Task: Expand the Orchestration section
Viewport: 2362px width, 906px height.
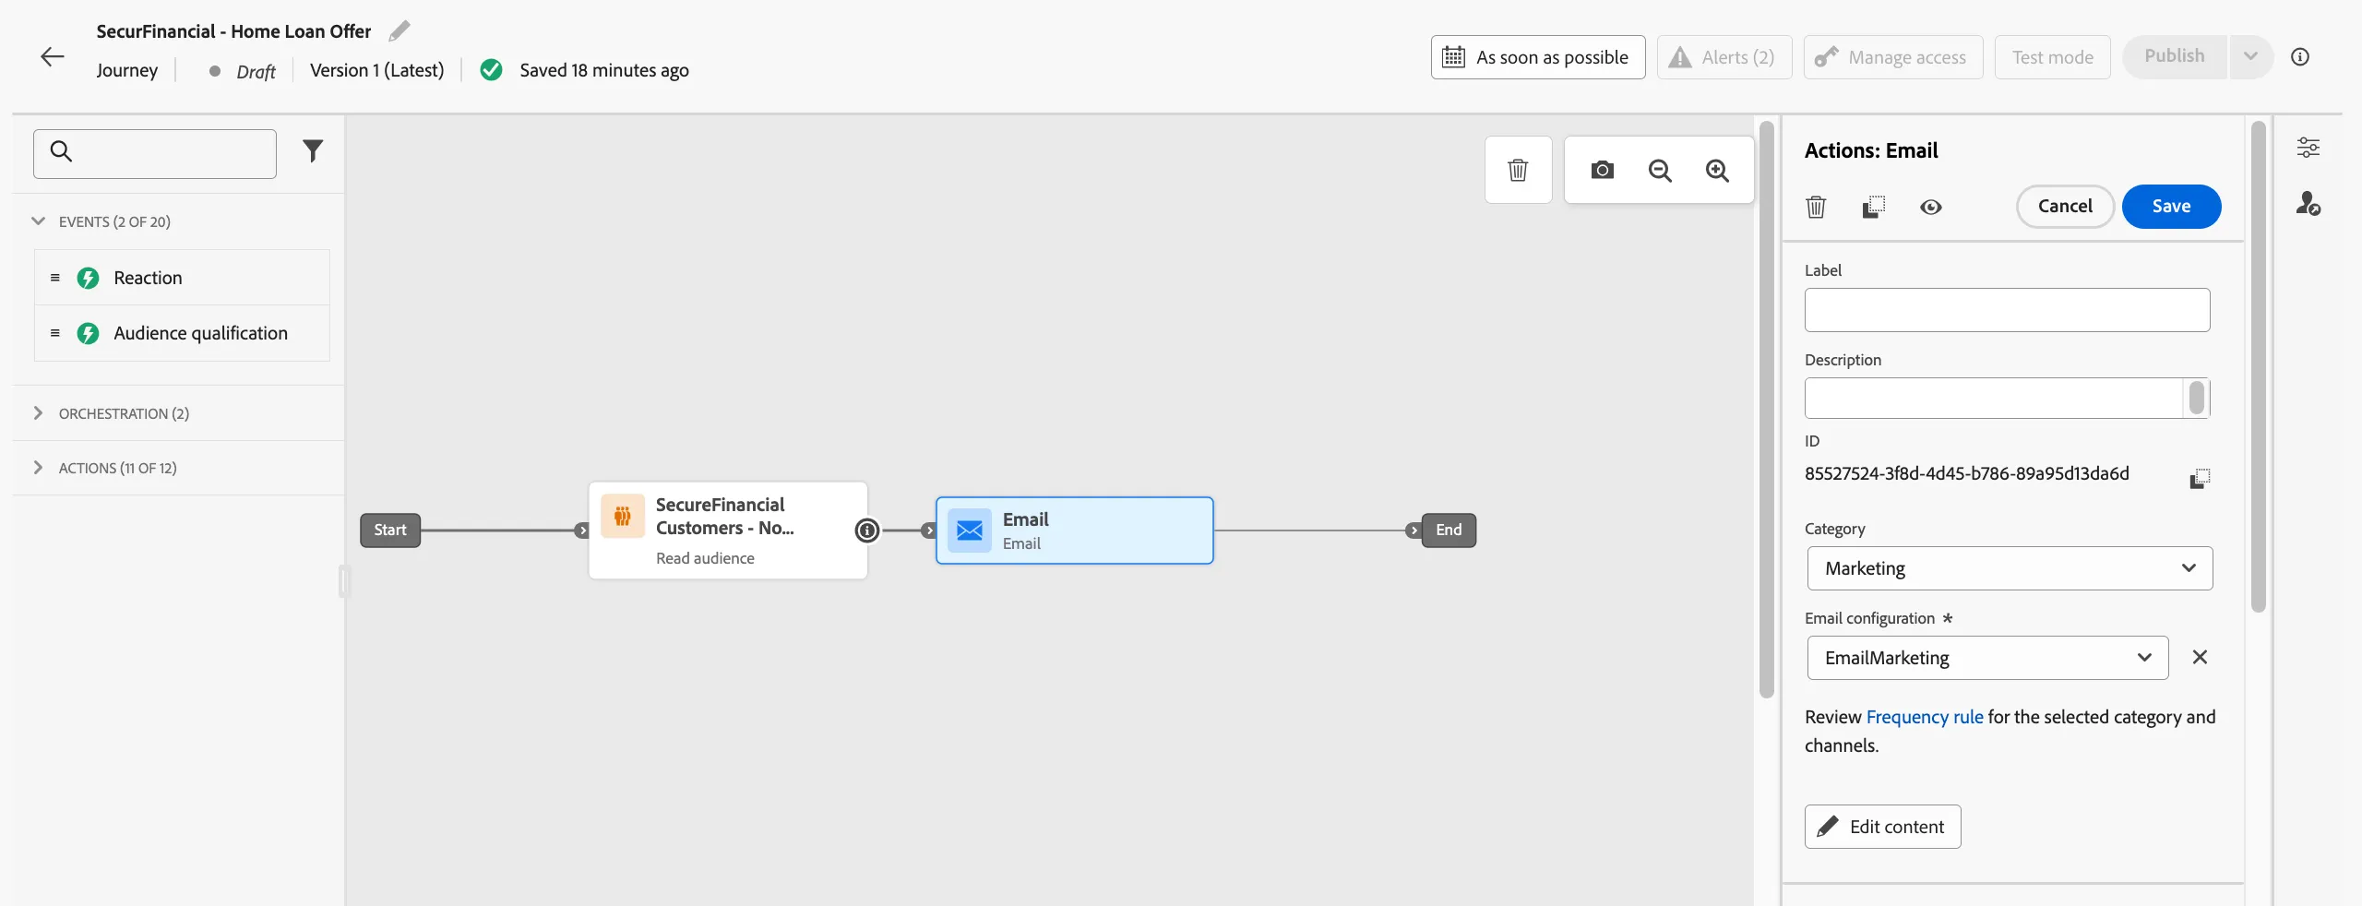Action: tap(39, 413)
